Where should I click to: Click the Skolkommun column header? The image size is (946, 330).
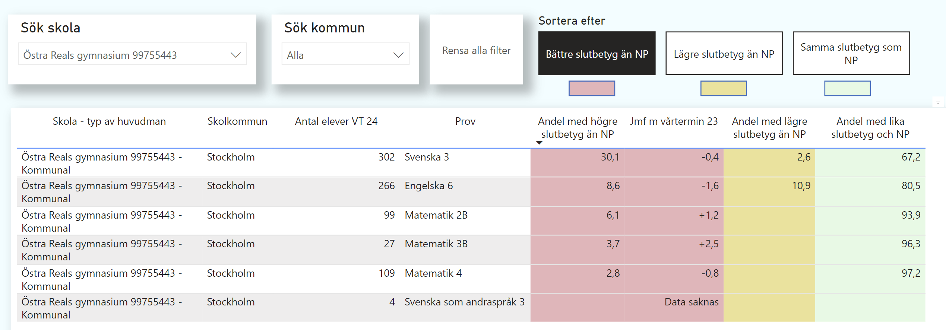(237, 121)
